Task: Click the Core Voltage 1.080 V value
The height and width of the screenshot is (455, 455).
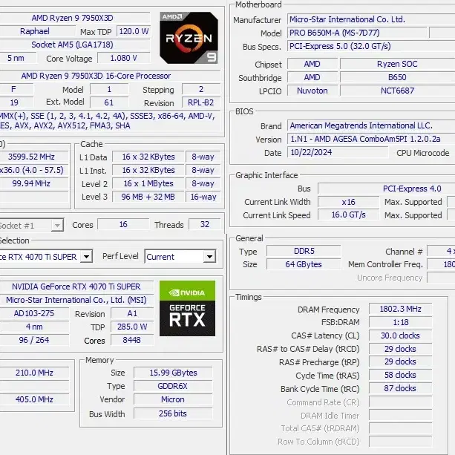Action: click(x=124, y=58)
